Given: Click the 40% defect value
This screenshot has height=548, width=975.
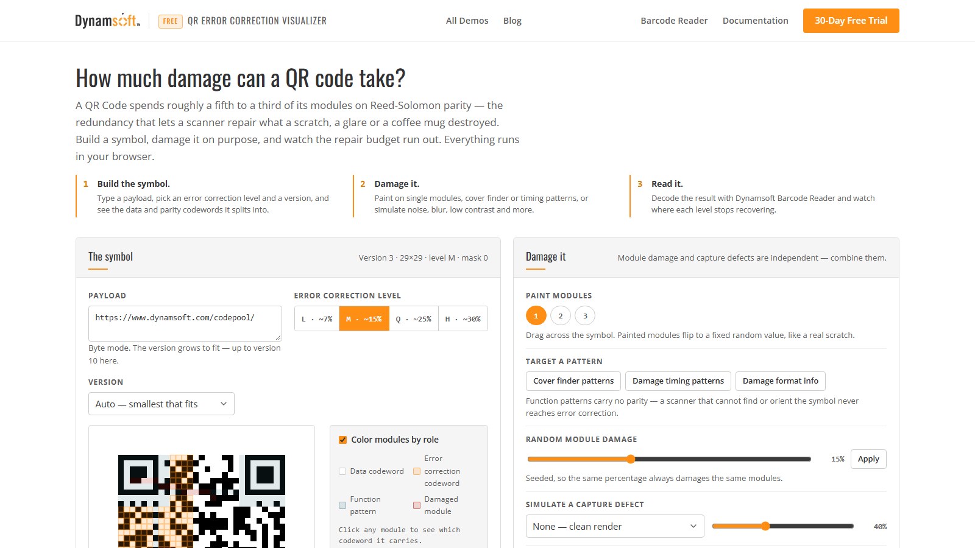Looking at the screenshot, I should click(880, 527).
